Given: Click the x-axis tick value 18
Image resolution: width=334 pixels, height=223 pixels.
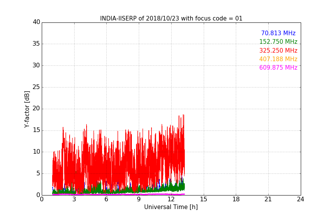Looking at the screenshot, I should [x=236, y=199].
